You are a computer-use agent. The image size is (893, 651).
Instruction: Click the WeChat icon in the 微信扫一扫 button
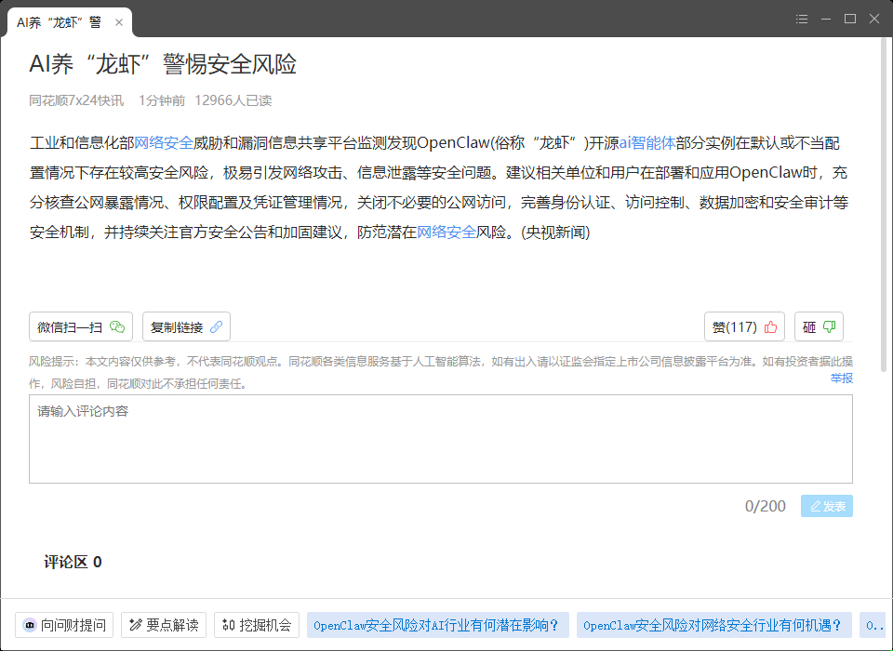(117, 327)
